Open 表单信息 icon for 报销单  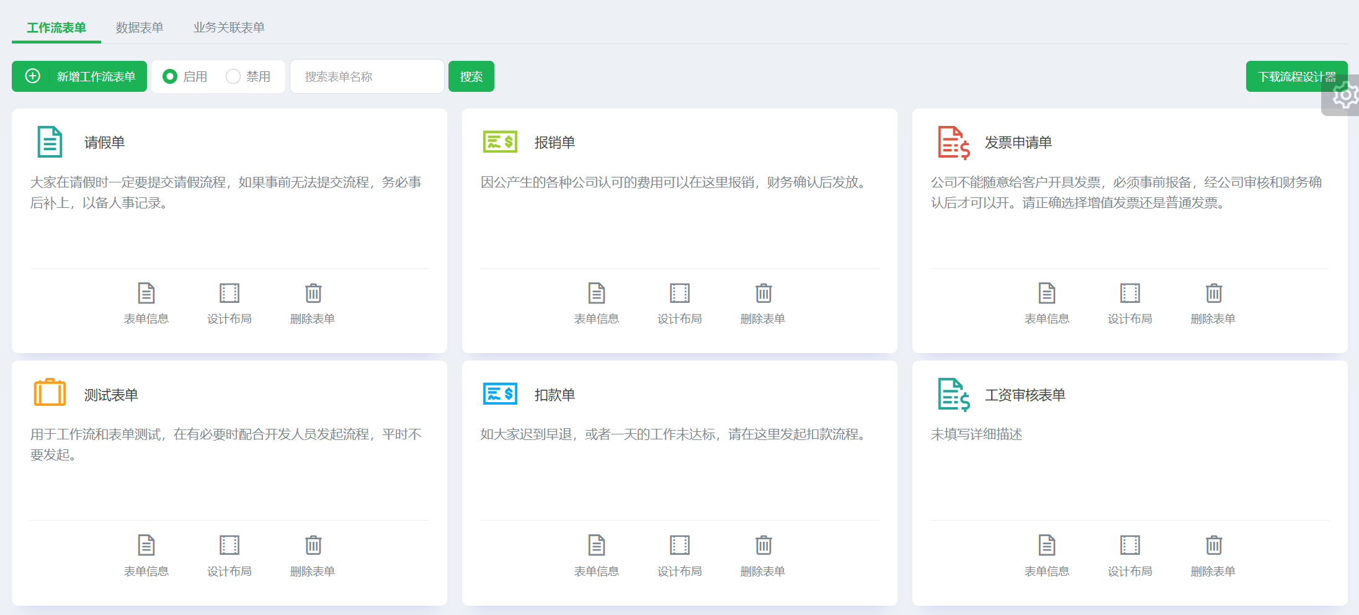click(597, 293)
